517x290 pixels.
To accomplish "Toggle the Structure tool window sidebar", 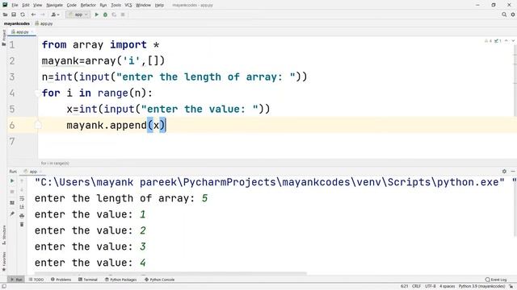I will coord(4,234).
